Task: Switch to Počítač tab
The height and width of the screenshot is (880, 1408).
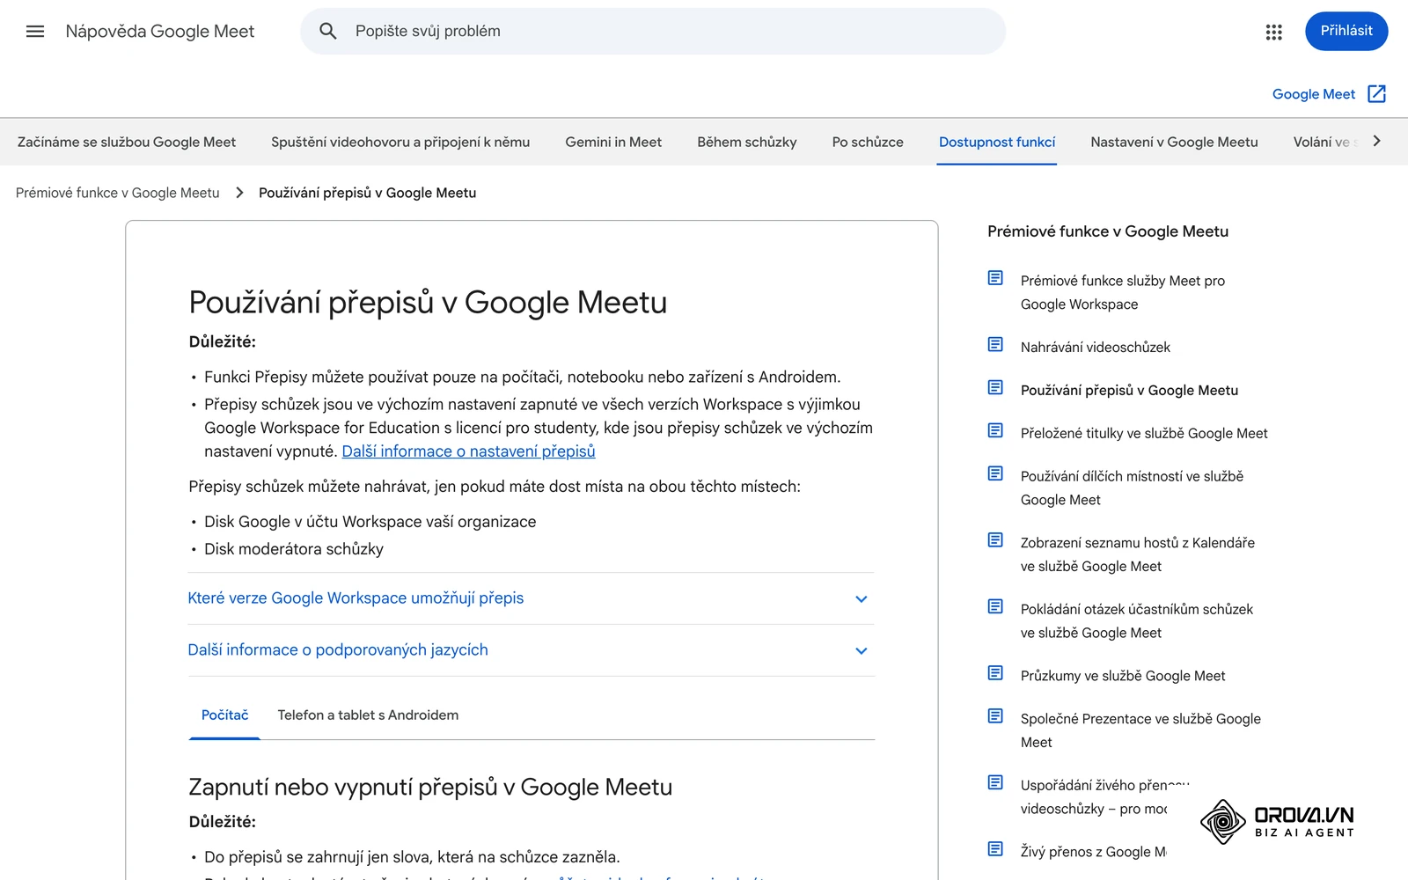Action: point(224,715)
